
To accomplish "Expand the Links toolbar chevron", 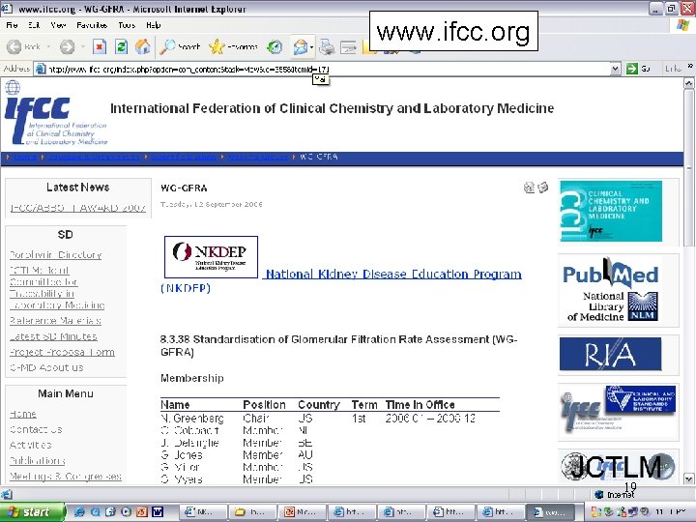I will [x=690, y=66].
